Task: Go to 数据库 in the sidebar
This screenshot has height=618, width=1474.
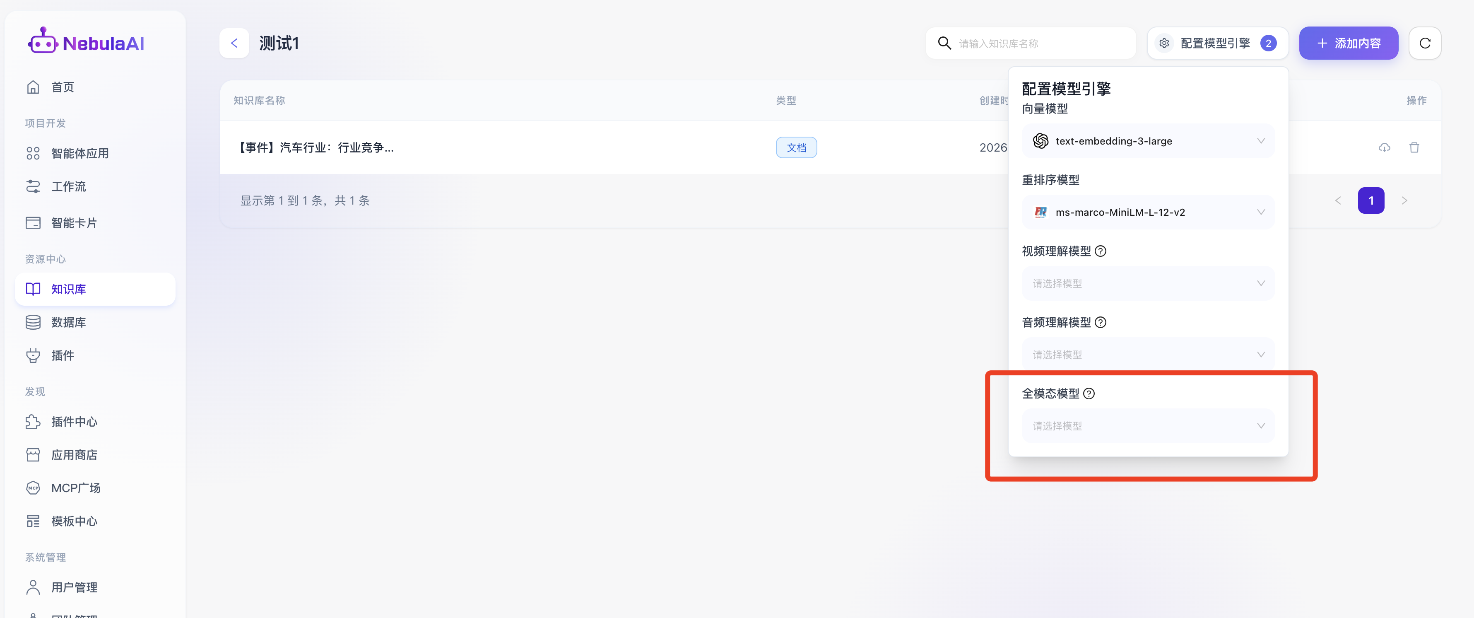Action: pos(68,322)
